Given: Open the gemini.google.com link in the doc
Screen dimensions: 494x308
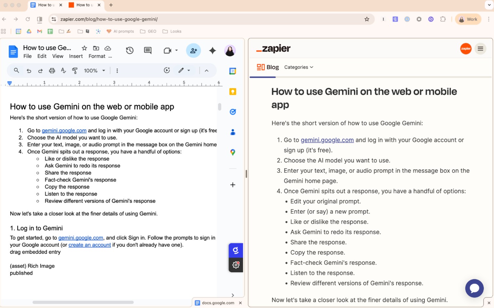Looking at the screenshot, I should (x=64, y=130).
